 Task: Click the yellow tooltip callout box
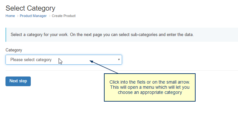(150, 87)
